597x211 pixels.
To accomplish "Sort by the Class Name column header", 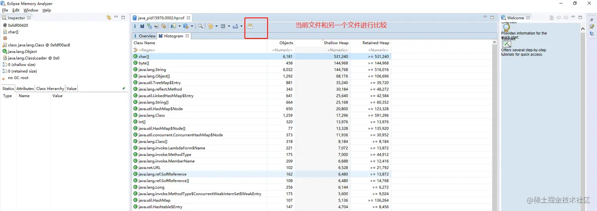I will (x=199, y=43).
